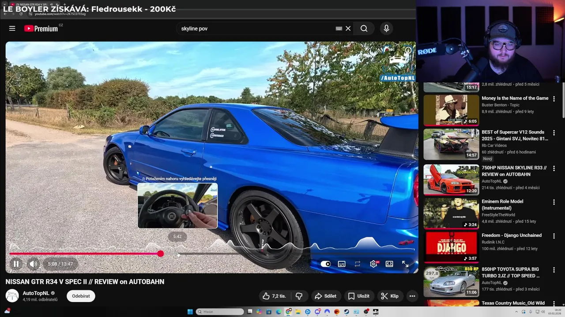The height and width of the screenshot is (317, 565).
Task: Open options for 'BEST of Supercar V12 Sounds'
Action: 554,133
